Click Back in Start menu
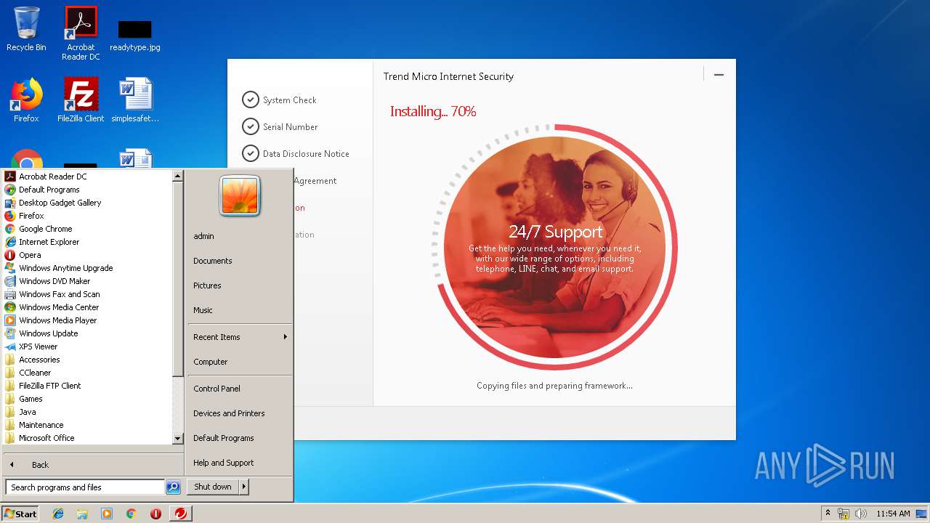930x523 pixels. click(93, 465)
